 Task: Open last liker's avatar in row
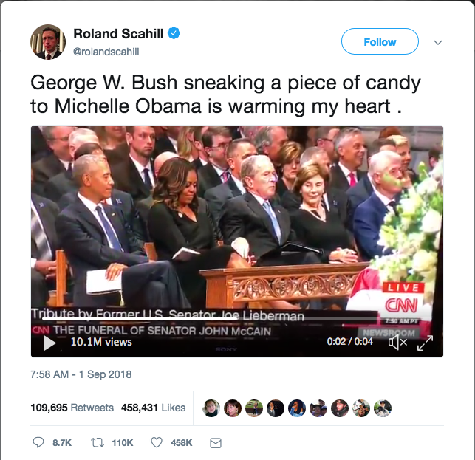tap(383, 408)
